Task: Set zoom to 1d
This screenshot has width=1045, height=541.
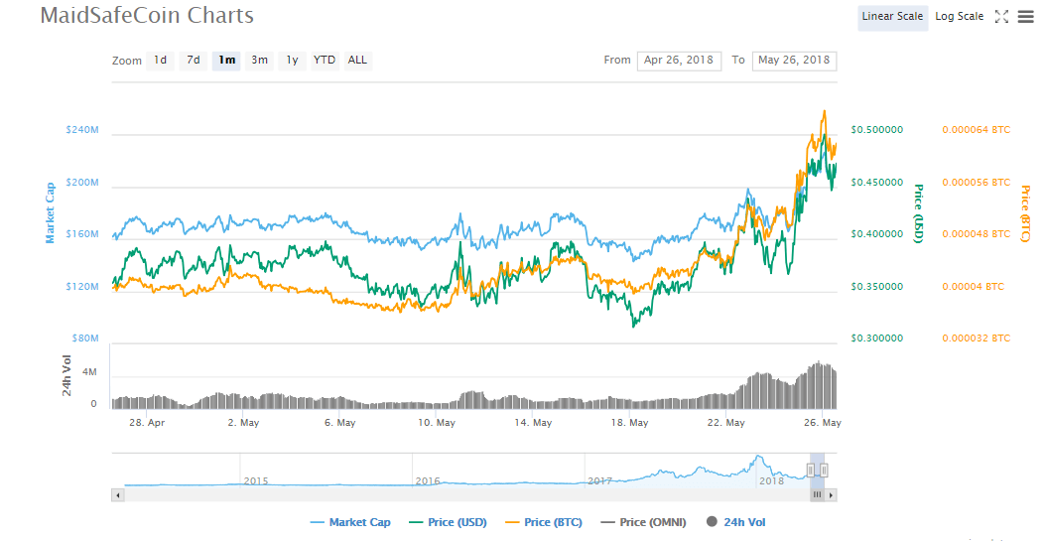Action: [x=160, y=61]
